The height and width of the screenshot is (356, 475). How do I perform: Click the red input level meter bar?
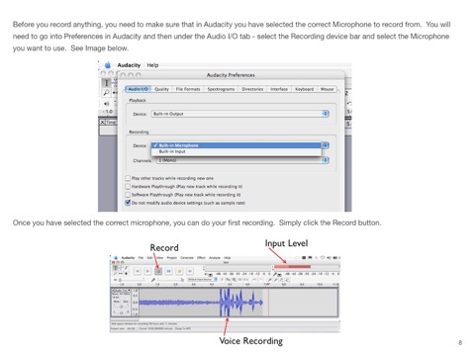(x=292, y=267)
